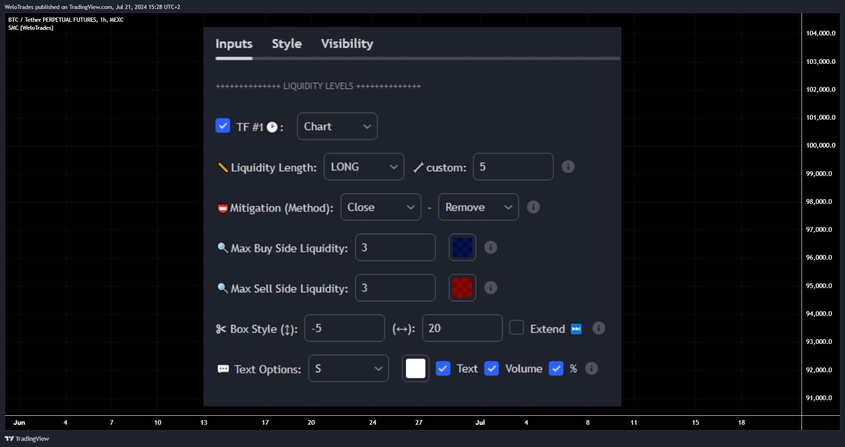This screenshot has width=845, height=447.
Task: Click the Max Sell Side Liquidity input
Action: (395, 288)
